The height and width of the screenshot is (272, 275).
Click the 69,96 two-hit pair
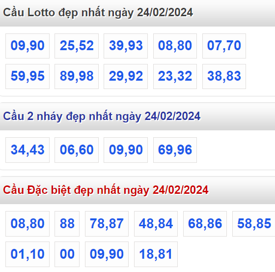tap(175, 150)
